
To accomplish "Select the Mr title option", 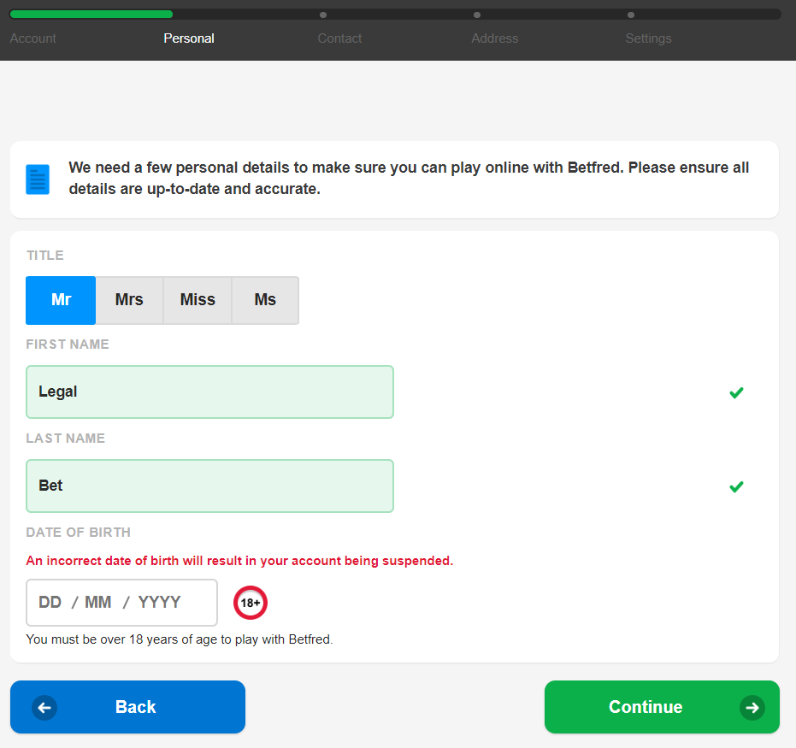I will pyautogui.click(x=61, y=300).
